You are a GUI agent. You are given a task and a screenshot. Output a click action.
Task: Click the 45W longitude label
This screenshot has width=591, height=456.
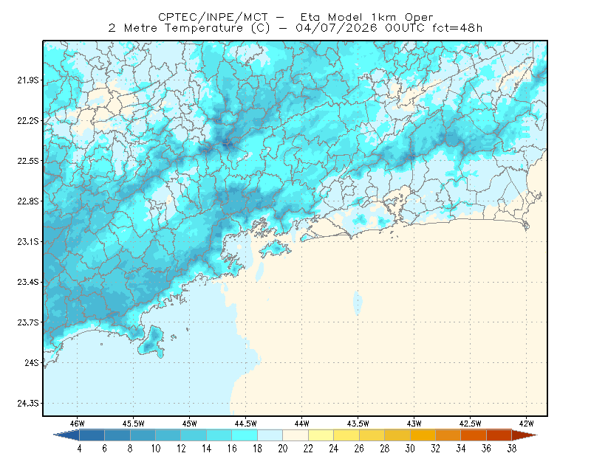[190, 424]
